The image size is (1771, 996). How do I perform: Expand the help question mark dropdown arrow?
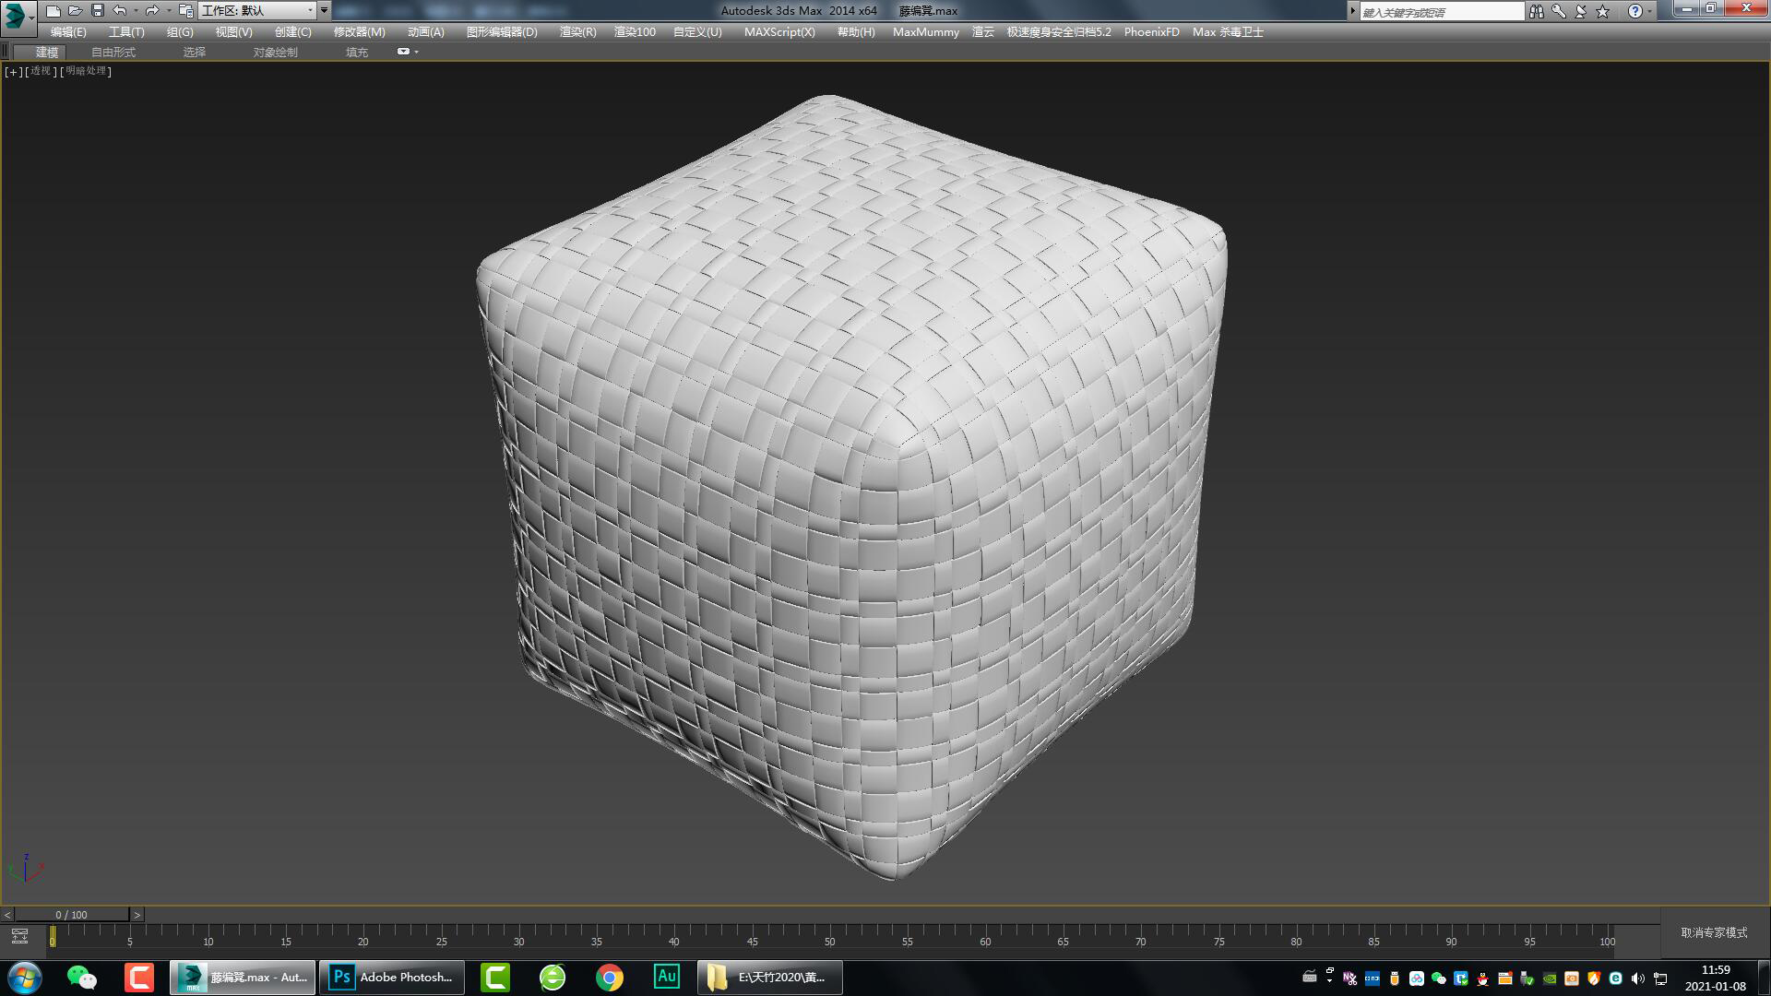(x=1650, y=11)
